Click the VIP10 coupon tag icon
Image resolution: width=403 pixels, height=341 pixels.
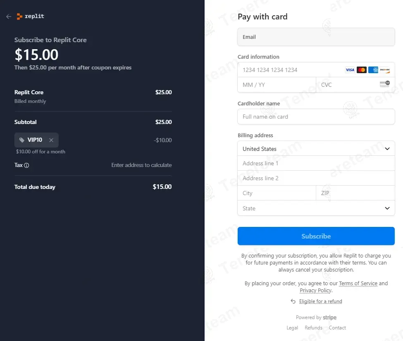pyautogui.click(x=22, y=140)
